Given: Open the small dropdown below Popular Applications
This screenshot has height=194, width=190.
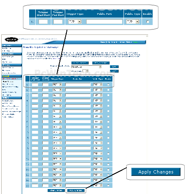Looking at the screenshot, I should (85, 71).
